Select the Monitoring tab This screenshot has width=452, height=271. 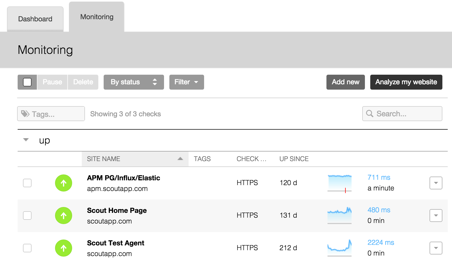coord(97,17)
